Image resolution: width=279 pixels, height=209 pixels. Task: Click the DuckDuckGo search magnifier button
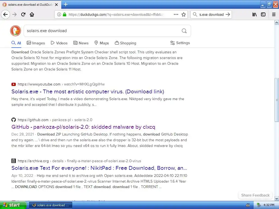coord(184,31)
